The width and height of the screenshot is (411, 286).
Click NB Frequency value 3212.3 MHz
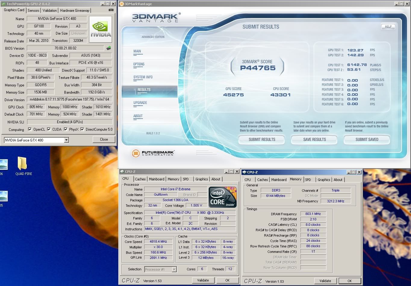click(335, 201)
